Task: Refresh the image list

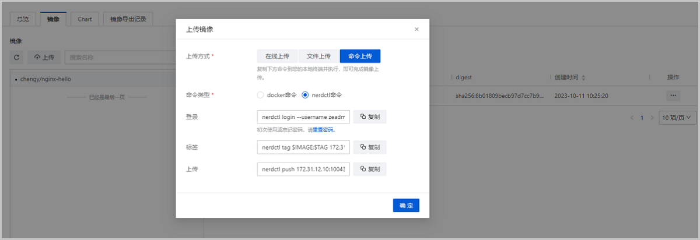Action: 17,57
